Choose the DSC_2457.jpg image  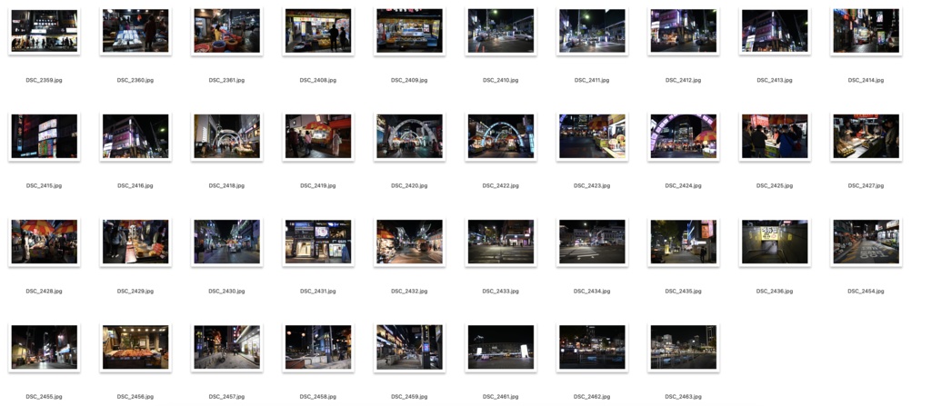pyautogui.click(x=226, y=347)
